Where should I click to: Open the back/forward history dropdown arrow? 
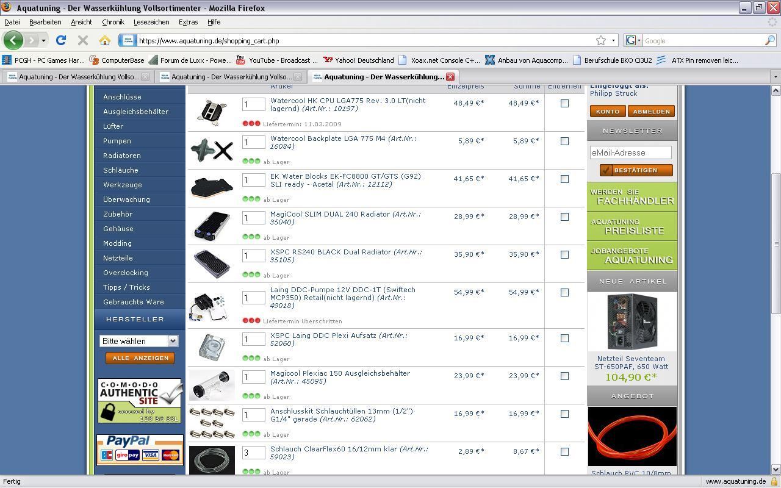[43, 41]
